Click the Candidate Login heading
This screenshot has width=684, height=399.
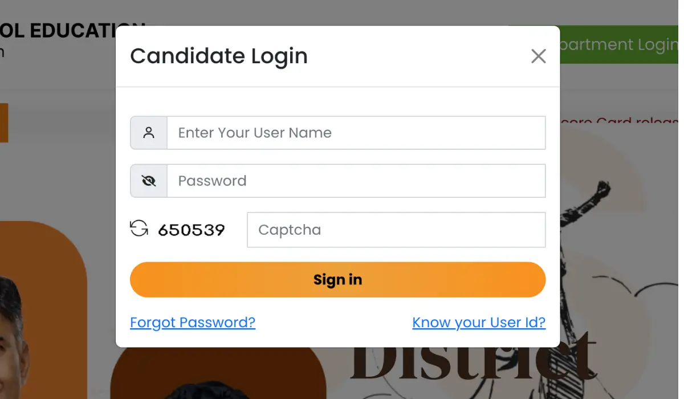click(219, 56)
